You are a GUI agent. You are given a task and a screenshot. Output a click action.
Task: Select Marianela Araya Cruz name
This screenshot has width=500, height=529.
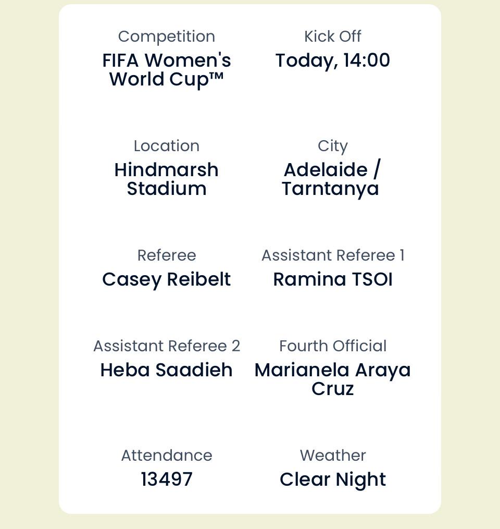click(333, 379)
